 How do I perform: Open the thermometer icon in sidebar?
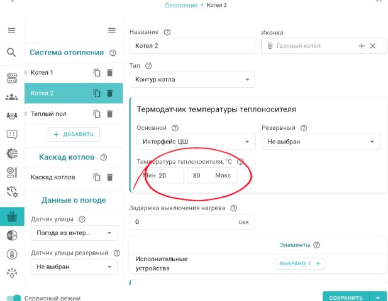(11, 254)
